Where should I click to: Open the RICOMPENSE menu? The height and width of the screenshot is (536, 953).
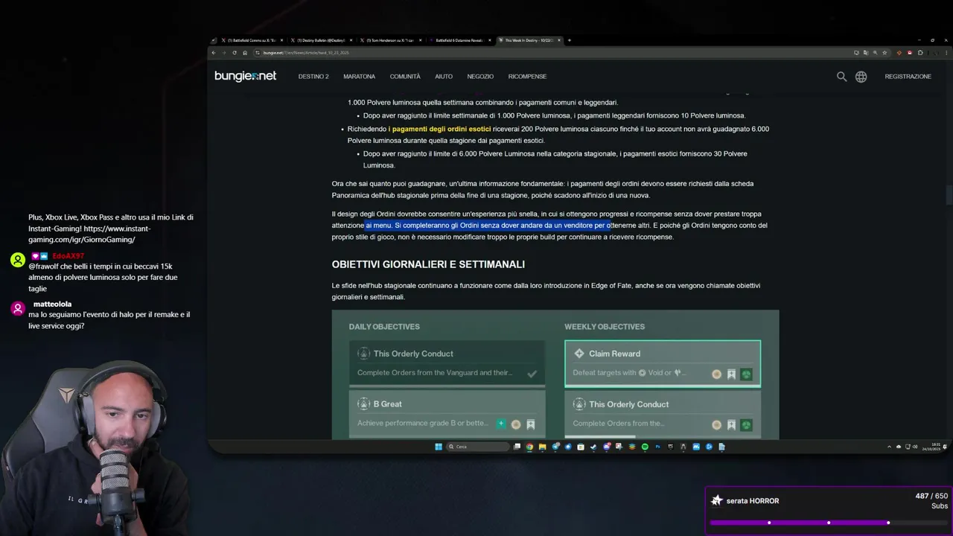[x=527, y=77]
